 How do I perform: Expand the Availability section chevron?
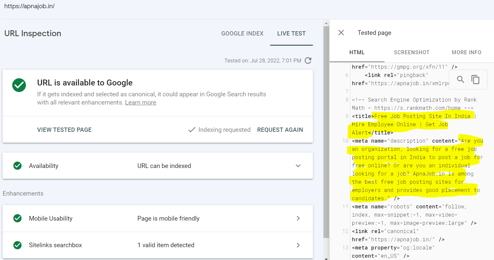(298, 166)
